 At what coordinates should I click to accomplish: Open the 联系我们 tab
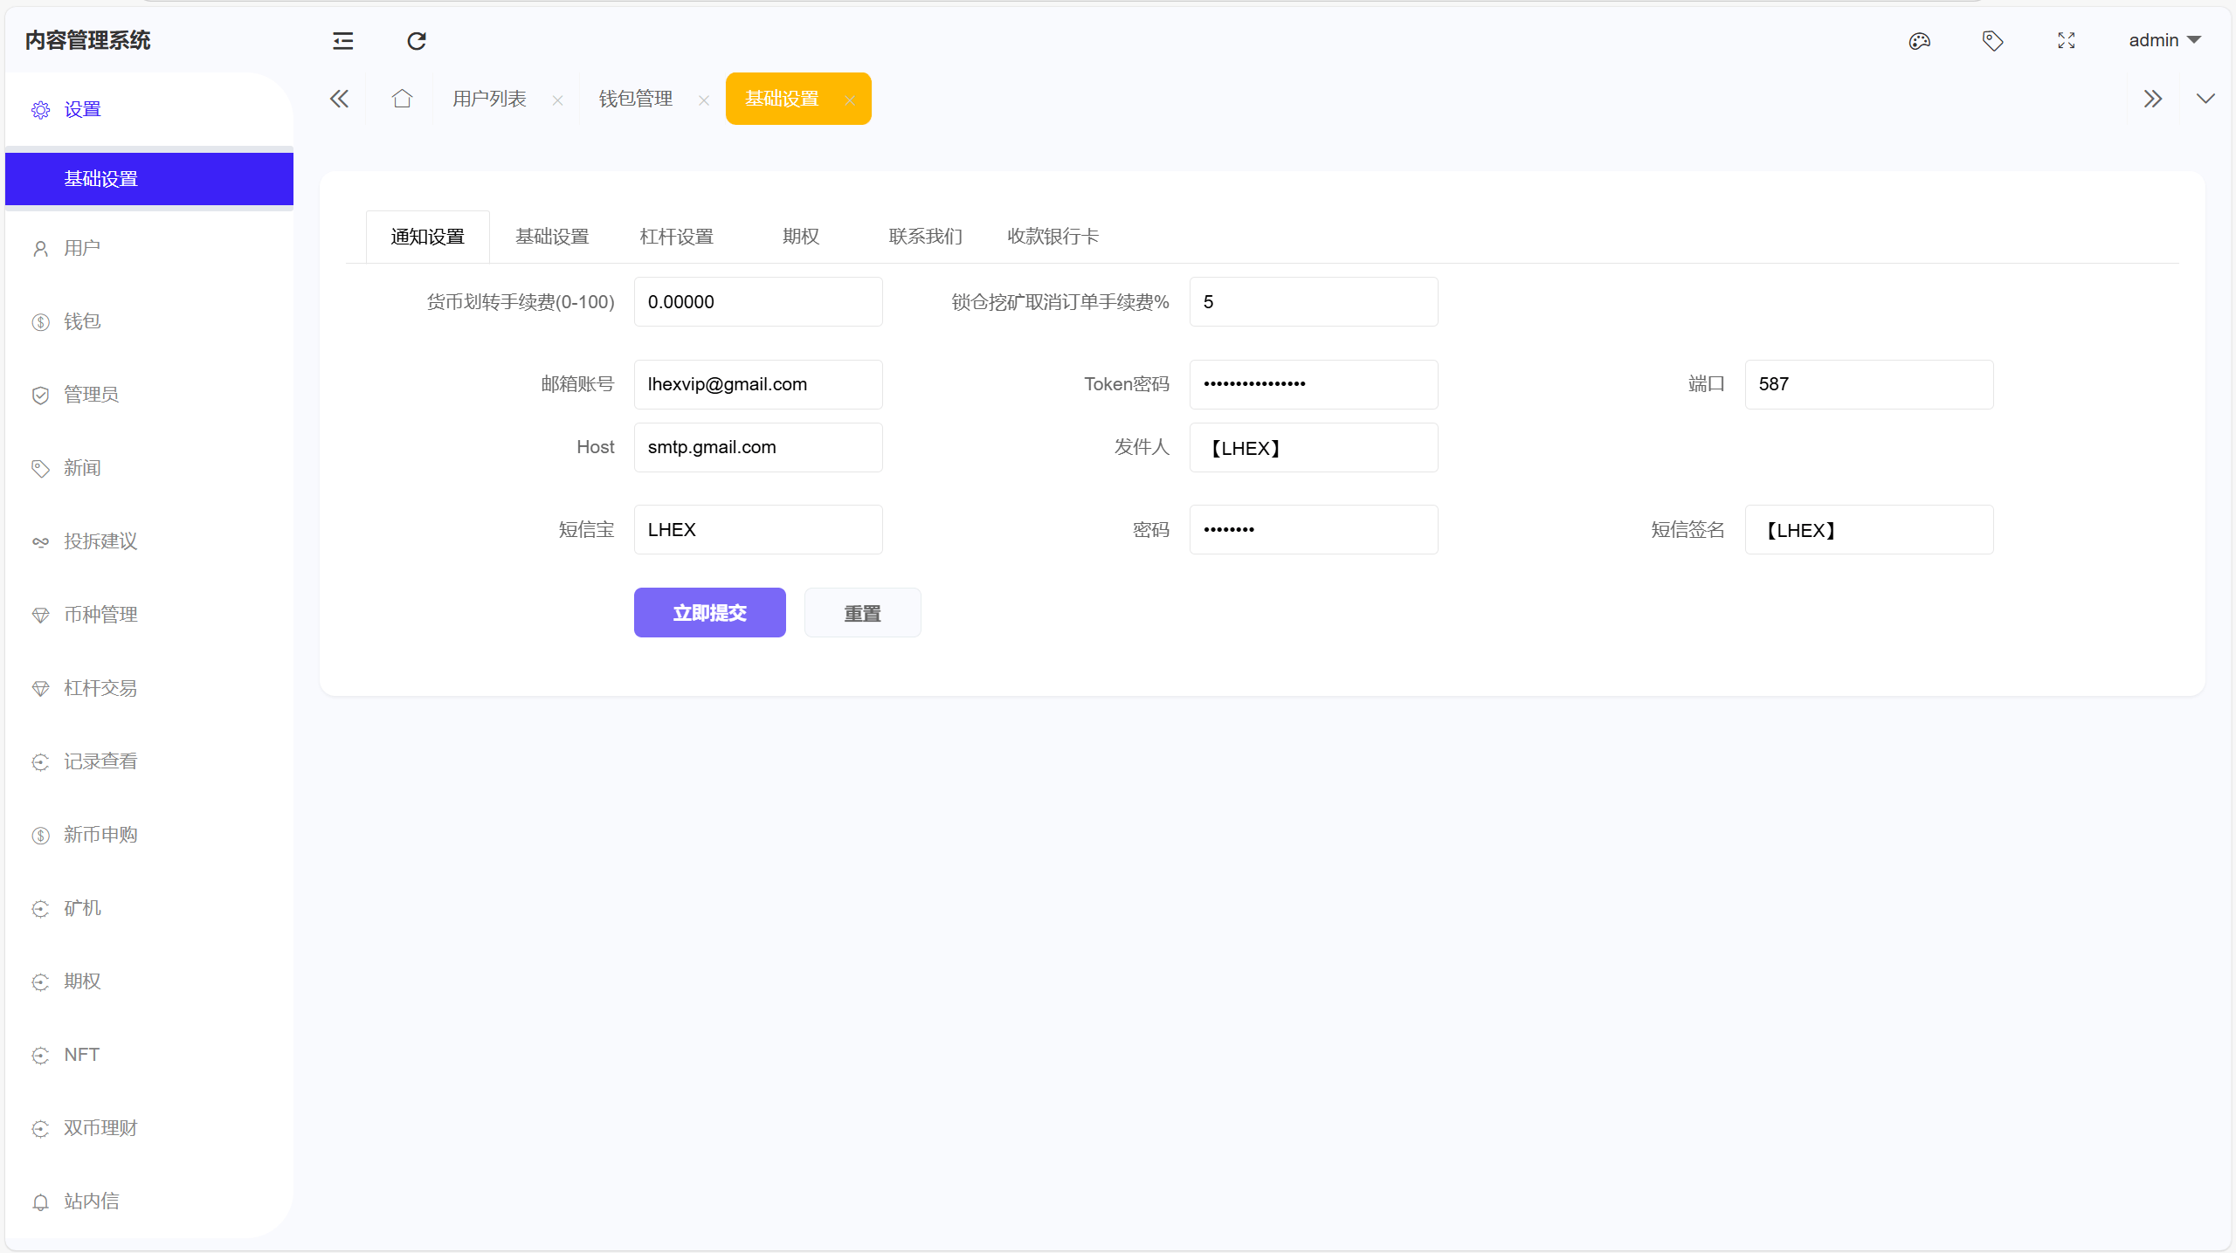(x=924, y=236)
